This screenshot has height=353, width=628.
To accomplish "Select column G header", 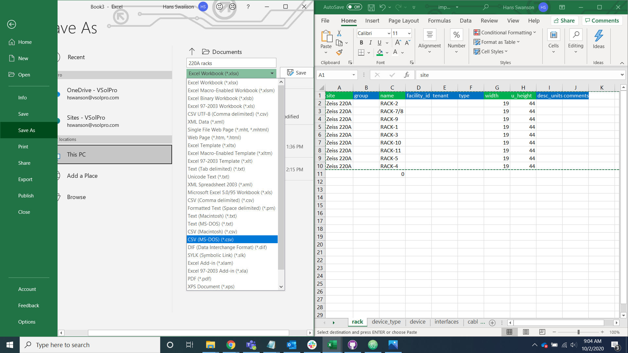I will tap(497, 87).
